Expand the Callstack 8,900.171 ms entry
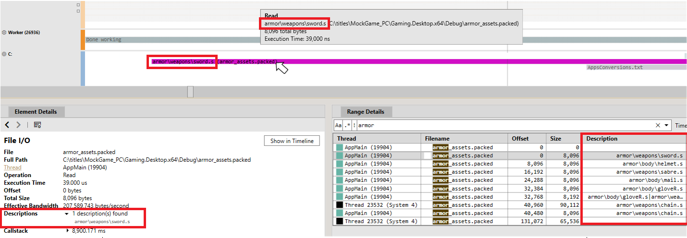Viewport: 687px width, 238px height. pyautogui.click(x=67, y=231)
